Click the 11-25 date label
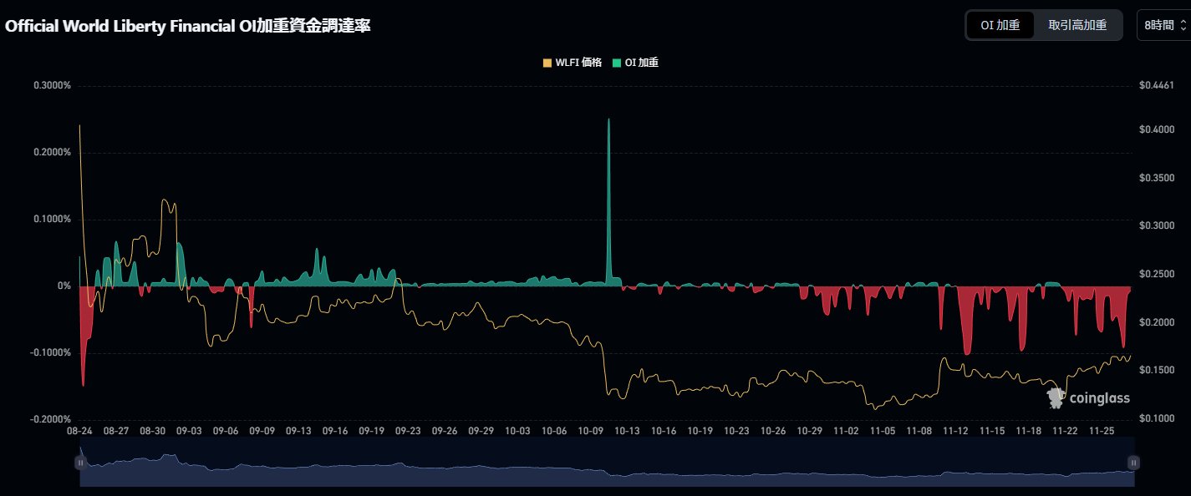Viewport: 1191px width, 496px height. point(1102,432)
